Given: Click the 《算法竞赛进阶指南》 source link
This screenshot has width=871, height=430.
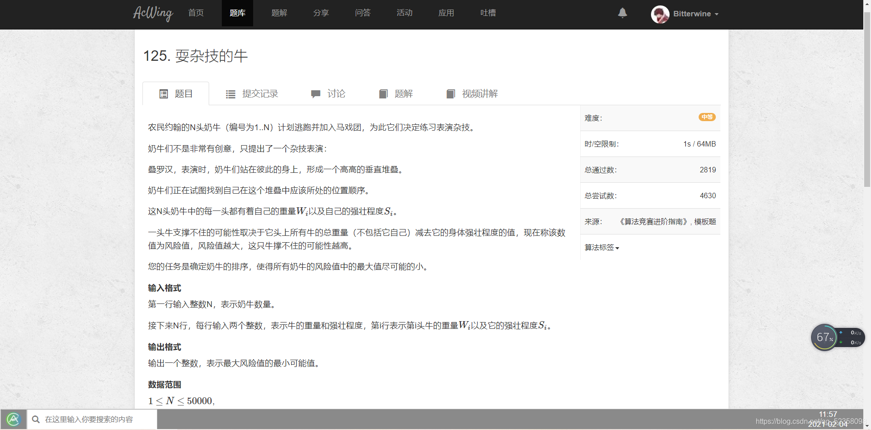Looking at the screenshot, I should pos(653,221).
